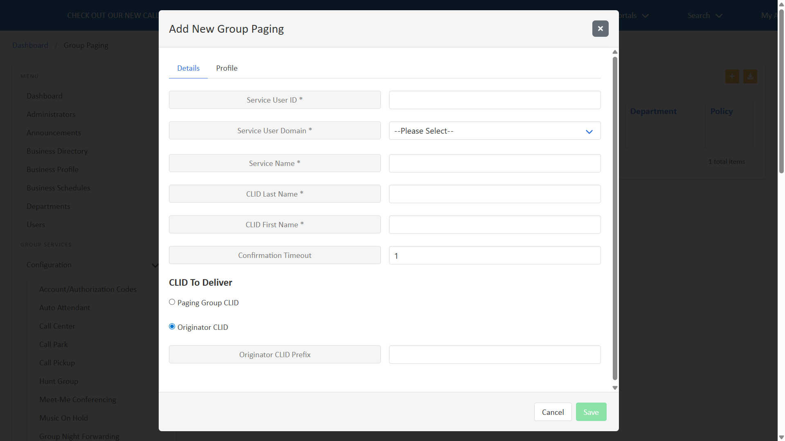Switch to the Details tab
The image size is (785, 441).
[x=188, y=68]
